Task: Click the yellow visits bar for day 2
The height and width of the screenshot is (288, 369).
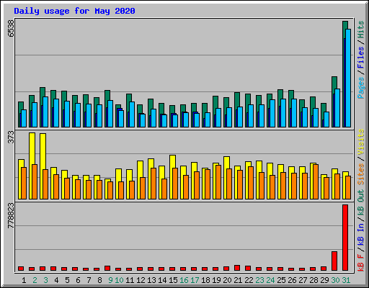Action: (32, 148)
